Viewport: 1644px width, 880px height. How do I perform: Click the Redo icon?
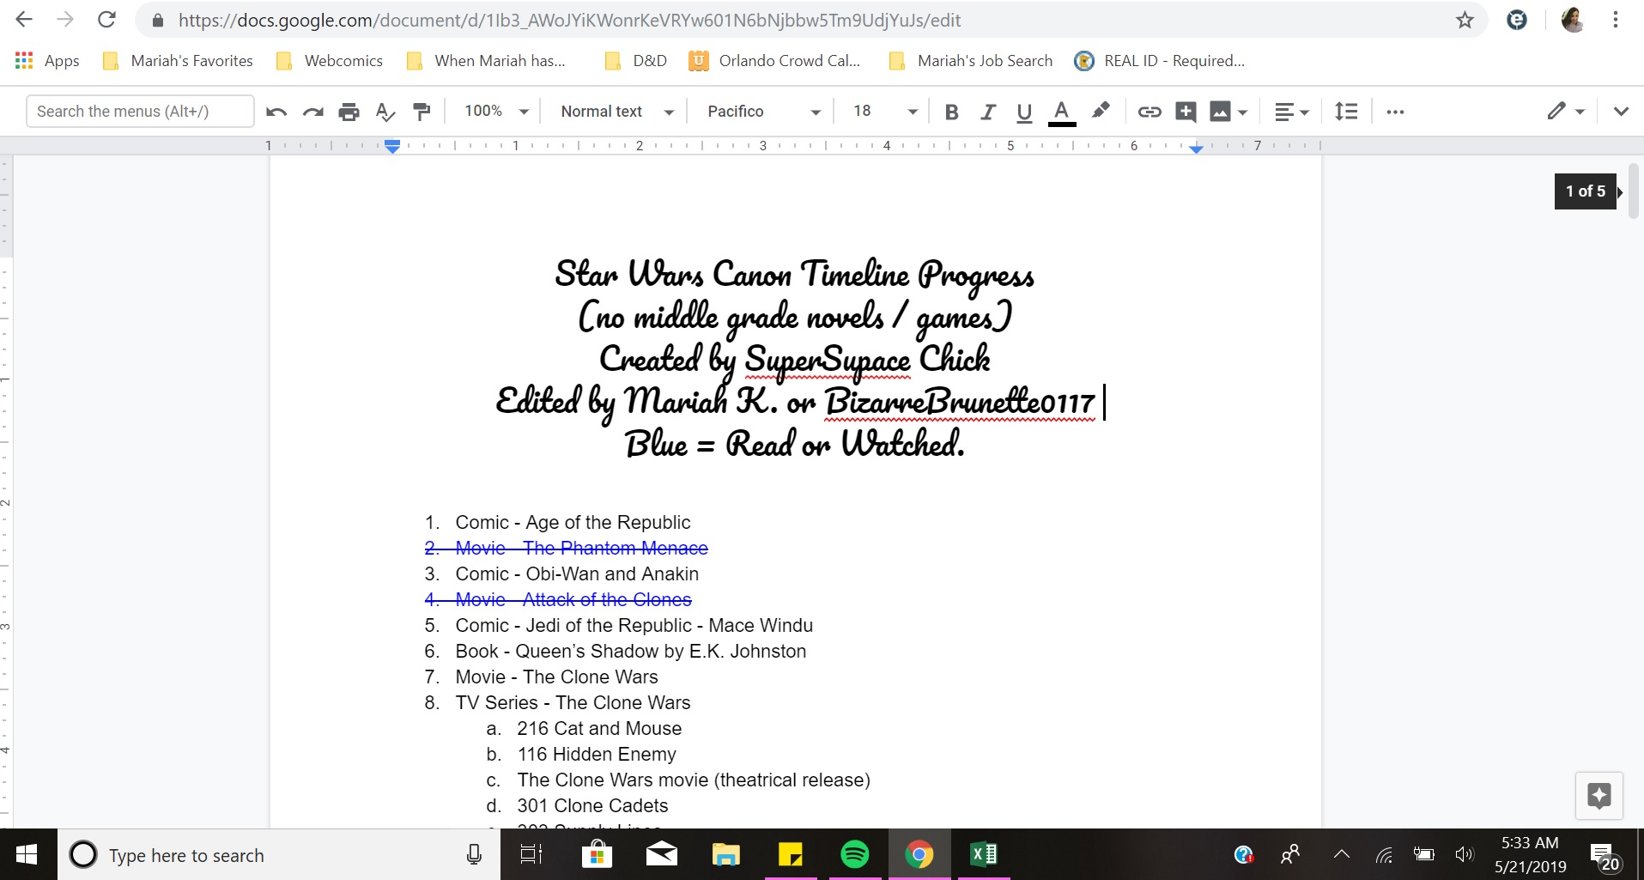tap(312, 111)
